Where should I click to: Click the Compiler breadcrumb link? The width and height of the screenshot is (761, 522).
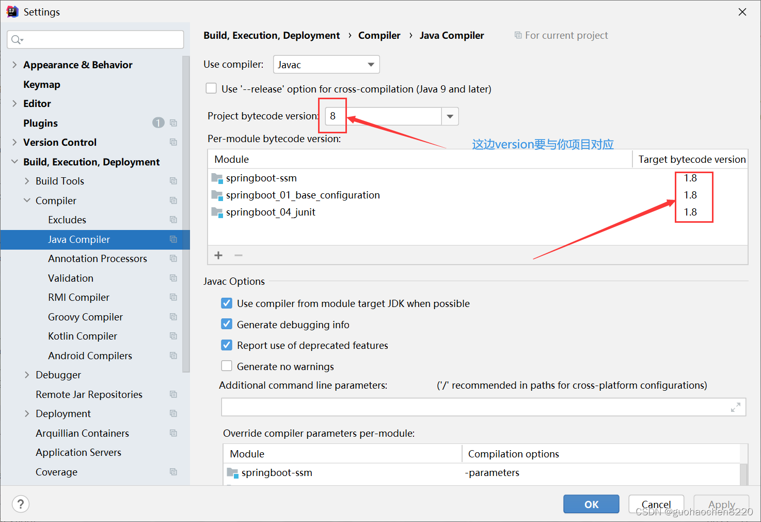point(379,35)
